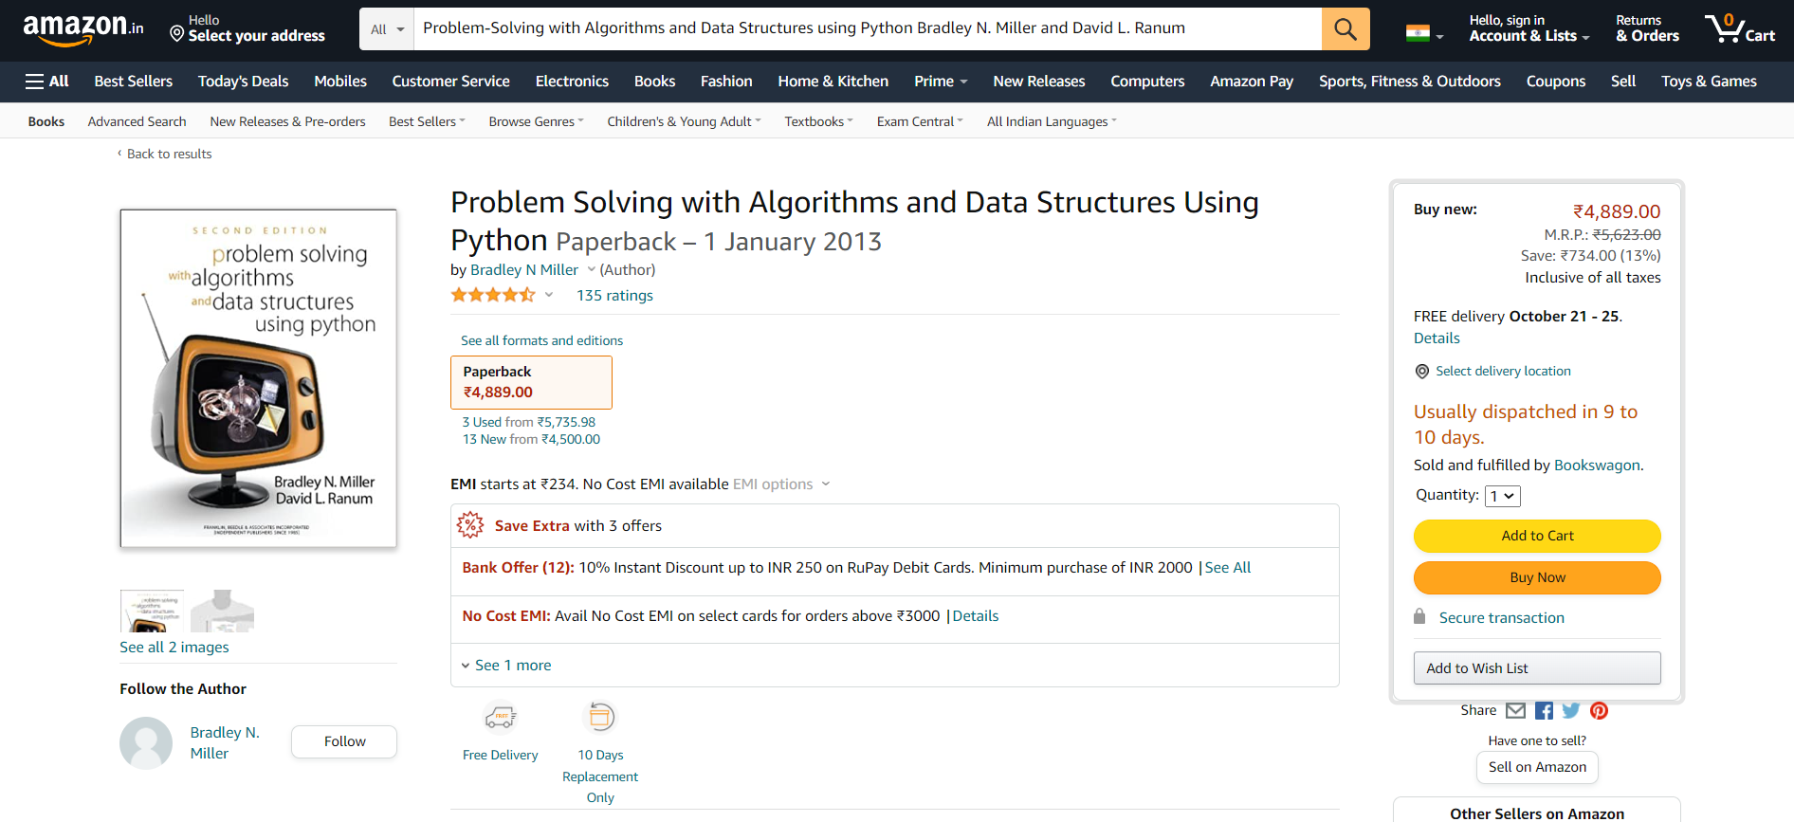Screen dimensions: 1794x822
Task: Open Customer Service
Action: pyautogui.click(x=451, y=82)
